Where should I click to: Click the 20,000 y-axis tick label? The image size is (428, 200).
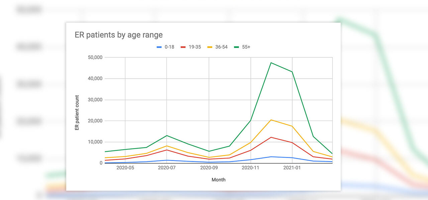click(94, 121)
